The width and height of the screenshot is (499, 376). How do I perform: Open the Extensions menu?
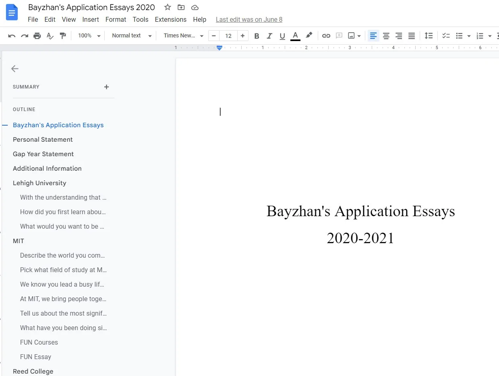(x=171, y=19)
